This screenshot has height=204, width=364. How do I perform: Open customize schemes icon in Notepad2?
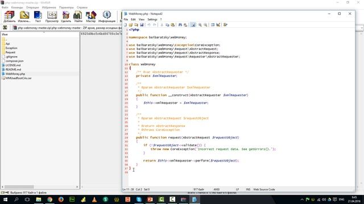pos(218,25)
